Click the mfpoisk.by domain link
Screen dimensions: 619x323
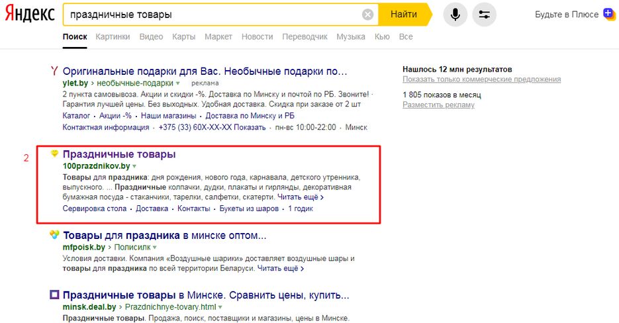click(x=83, y=247)
